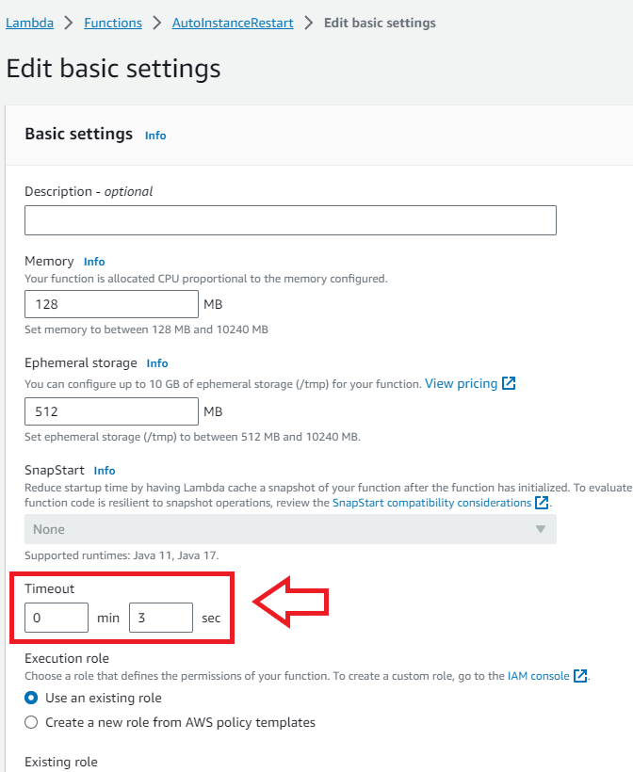Screen dimensions: 633x772
Task: Select the Memory value field showing 128
Action: [110, 303]
